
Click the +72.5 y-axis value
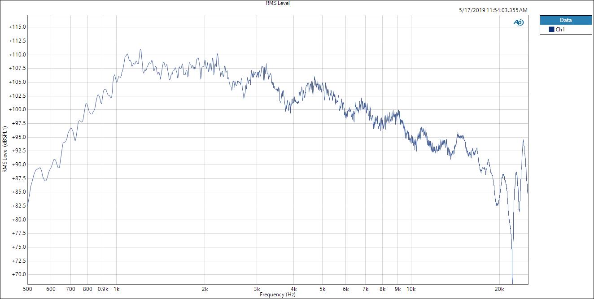tap(19, 261)
